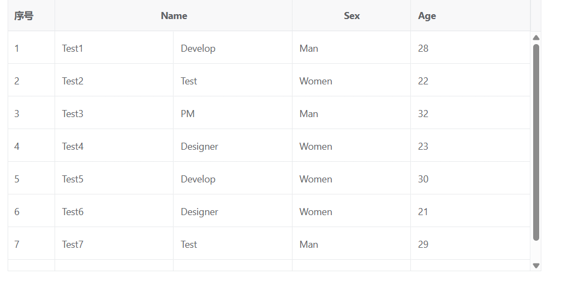
Task: Click the Develop cell in row 1
Action: [198, 48]
